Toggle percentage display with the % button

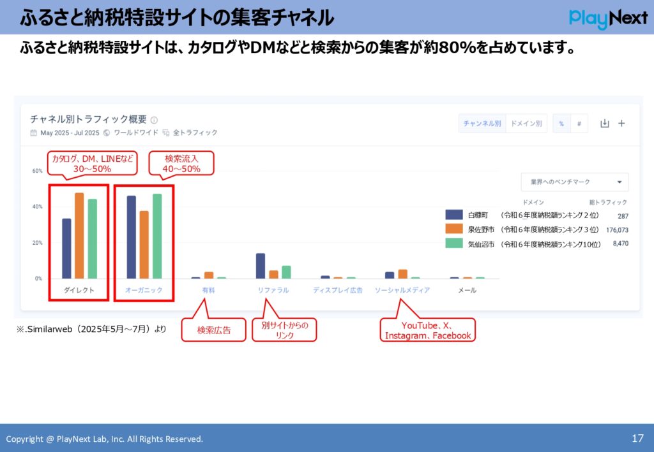tap(560, 123)
